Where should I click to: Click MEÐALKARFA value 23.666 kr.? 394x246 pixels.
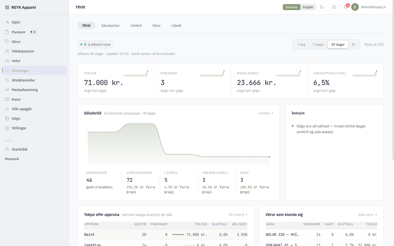pyautogui.click(x=257, y=83)
